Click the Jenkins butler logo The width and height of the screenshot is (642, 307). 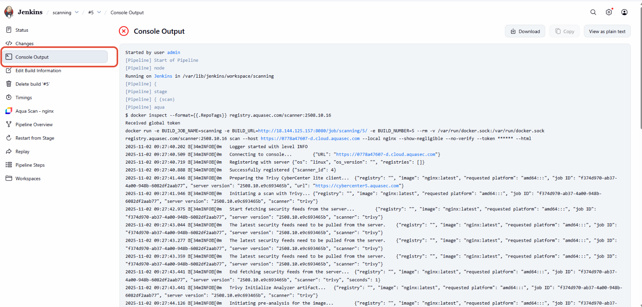click(9, 12)
